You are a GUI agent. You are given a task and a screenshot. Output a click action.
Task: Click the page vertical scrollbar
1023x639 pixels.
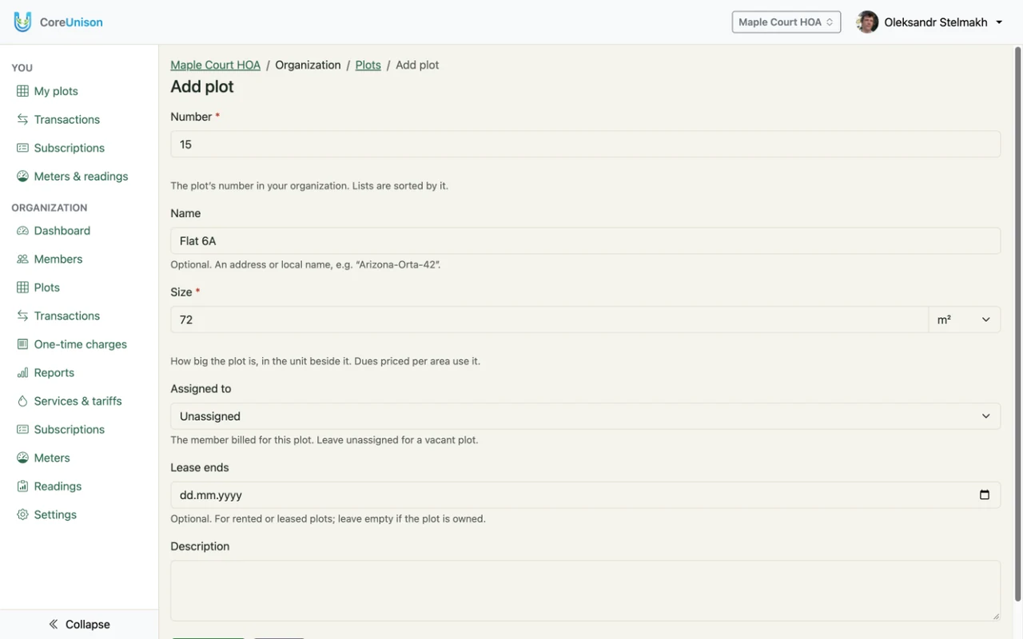coord(1017,323)
